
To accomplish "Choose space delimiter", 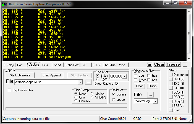I will point(114,100).
